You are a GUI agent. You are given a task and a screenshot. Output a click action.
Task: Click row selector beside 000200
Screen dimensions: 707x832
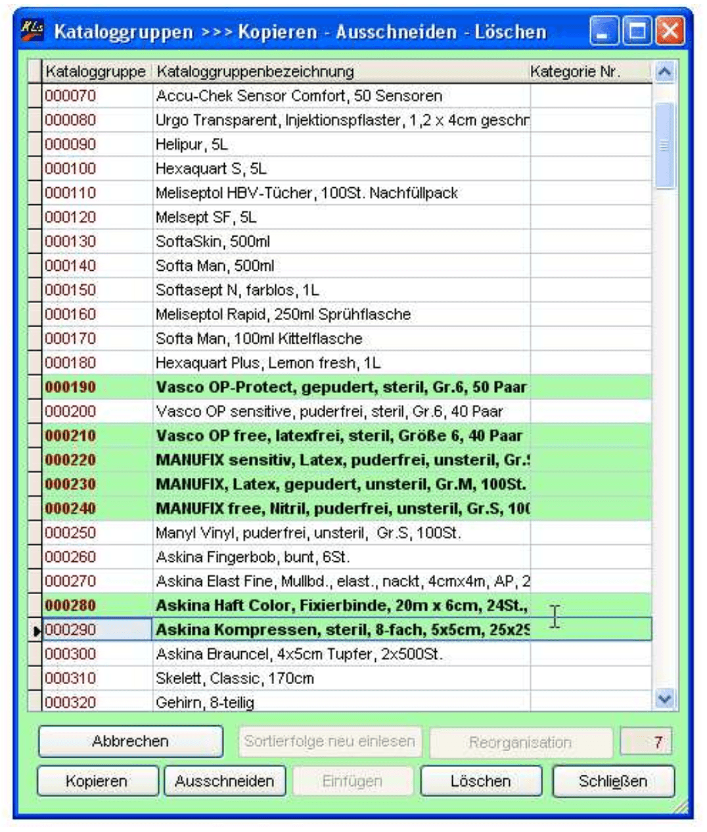pos(35,412)
